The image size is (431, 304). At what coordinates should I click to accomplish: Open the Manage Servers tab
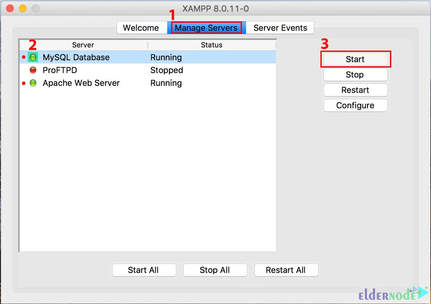click(x=206, y=28)
